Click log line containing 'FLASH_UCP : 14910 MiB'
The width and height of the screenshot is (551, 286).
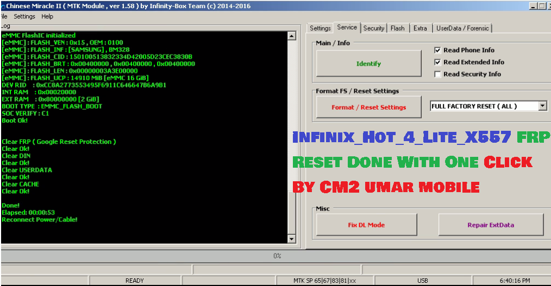[x=75, y=78]
